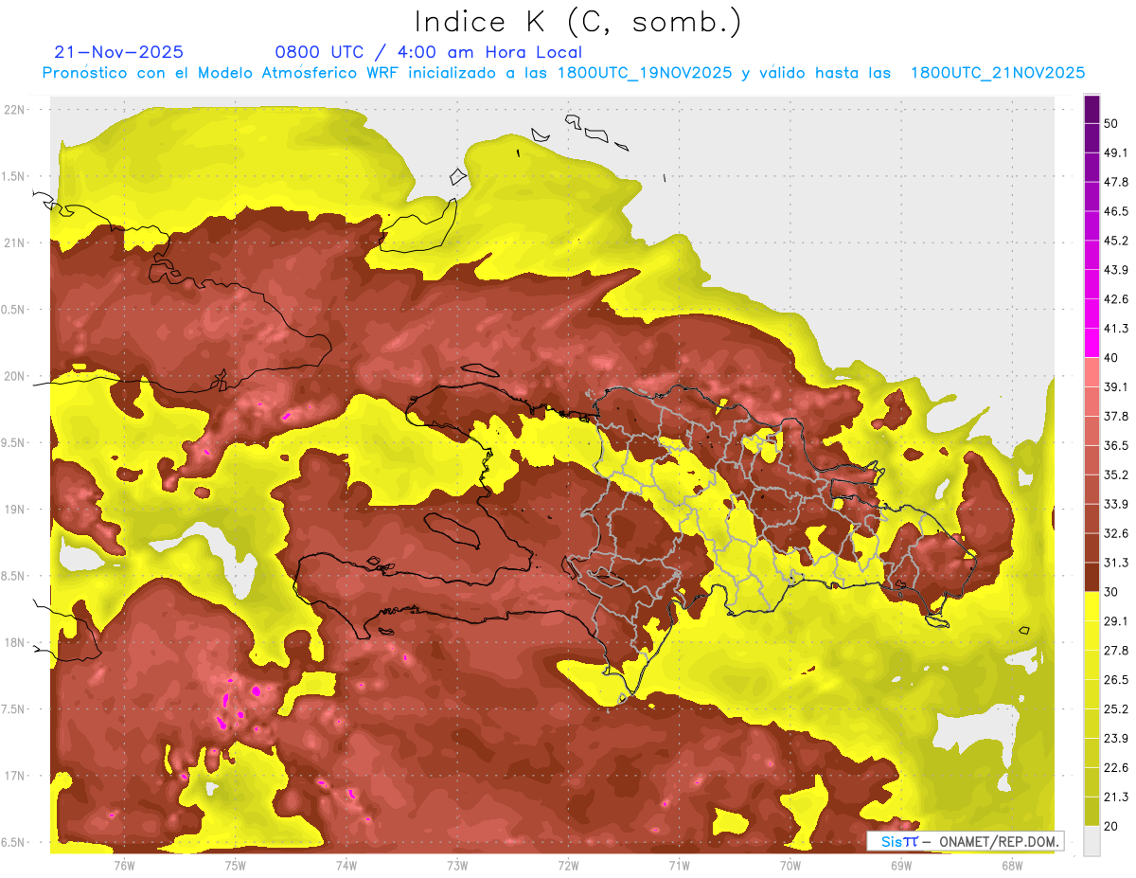The height and width of the screenshot is (878, 1136).
Task: Click longitude axis label '70W'
Action: (790, 866)
